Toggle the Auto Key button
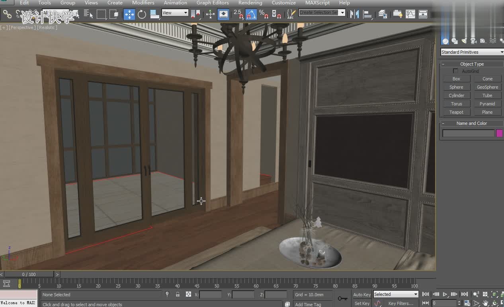Image resolution: width=504 pixels, height=307 pixels. pyautogui.click(x=362, y=295)
